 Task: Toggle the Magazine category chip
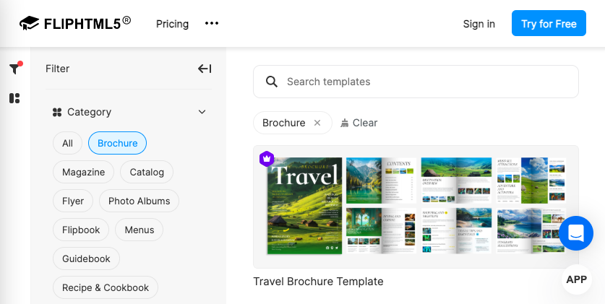click(83, 172)
